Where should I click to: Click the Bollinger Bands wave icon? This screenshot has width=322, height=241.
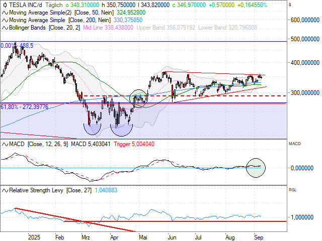pyautogui.click(x=5, y=28)
